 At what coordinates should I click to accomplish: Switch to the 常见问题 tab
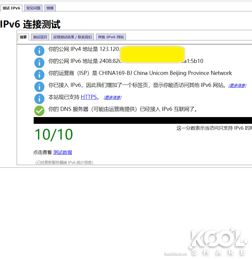click(33, 8)
